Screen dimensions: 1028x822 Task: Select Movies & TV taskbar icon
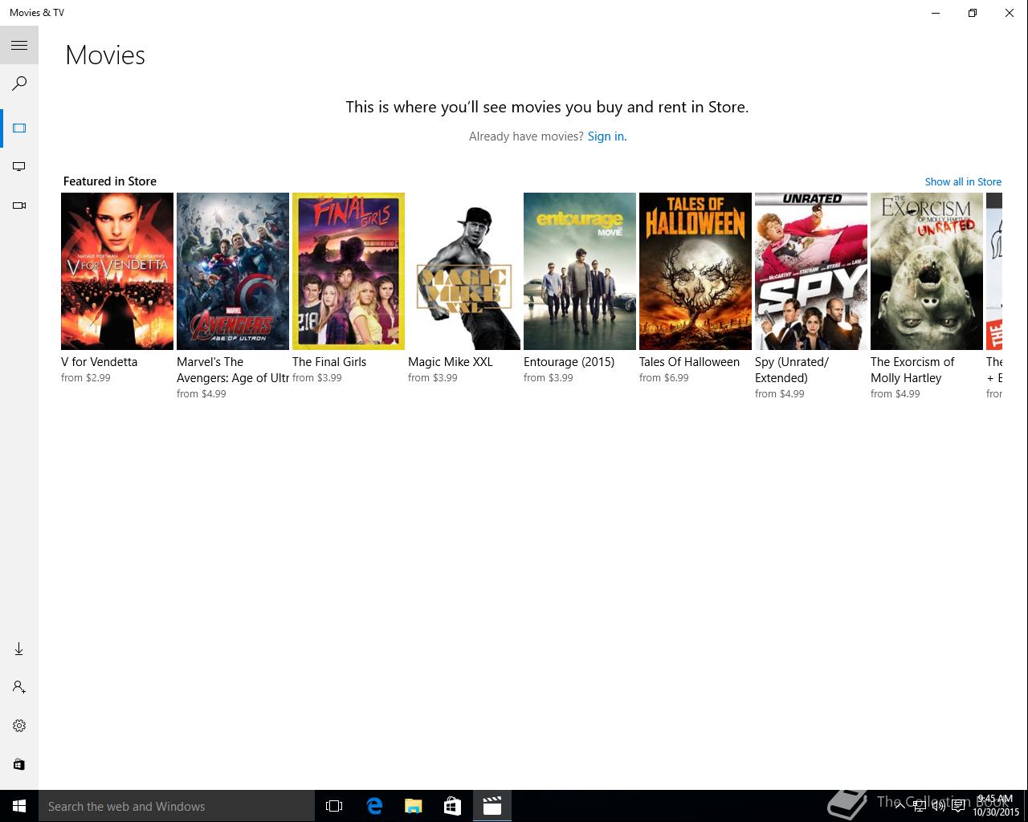coord(492,806)
